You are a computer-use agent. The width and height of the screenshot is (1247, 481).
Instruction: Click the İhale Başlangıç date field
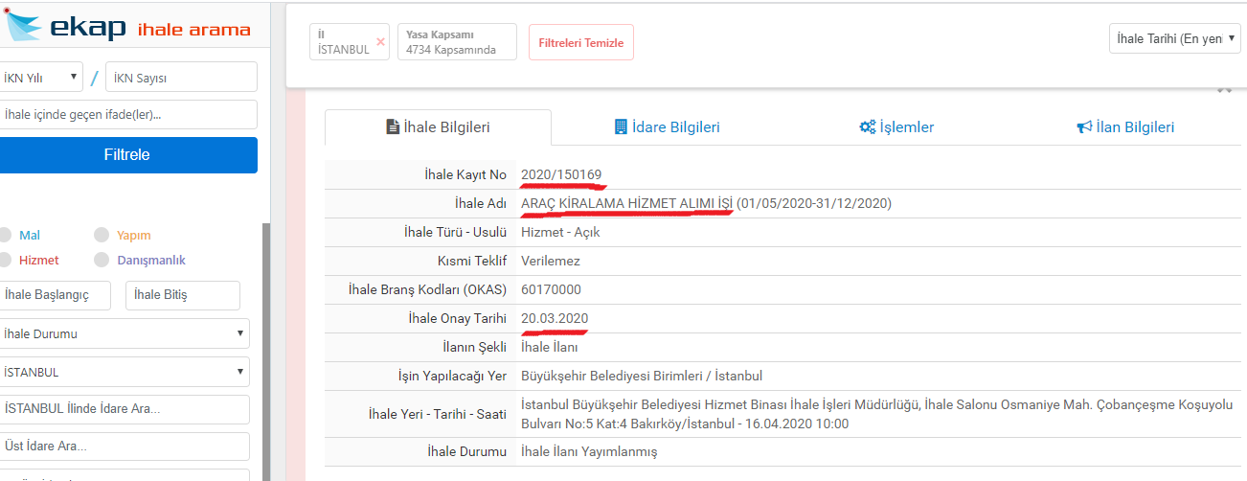click(55, 295)
